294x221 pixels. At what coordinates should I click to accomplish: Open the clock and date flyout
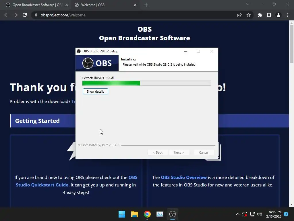(x=274, y=214)
